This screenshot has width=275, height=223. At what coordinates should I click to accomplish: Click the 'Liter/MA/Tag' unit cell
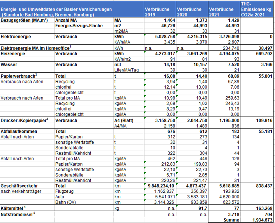[x=126, y=70]
